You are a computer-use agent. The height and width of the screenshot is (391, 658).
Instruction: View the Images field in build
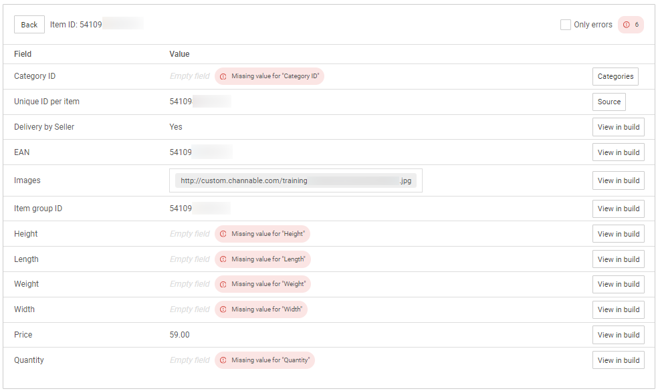pos(618,180)
